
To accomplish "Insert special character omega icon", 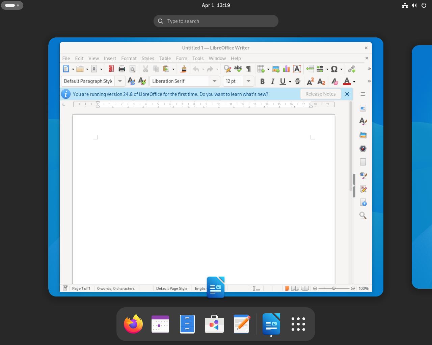I will point(334,69).
